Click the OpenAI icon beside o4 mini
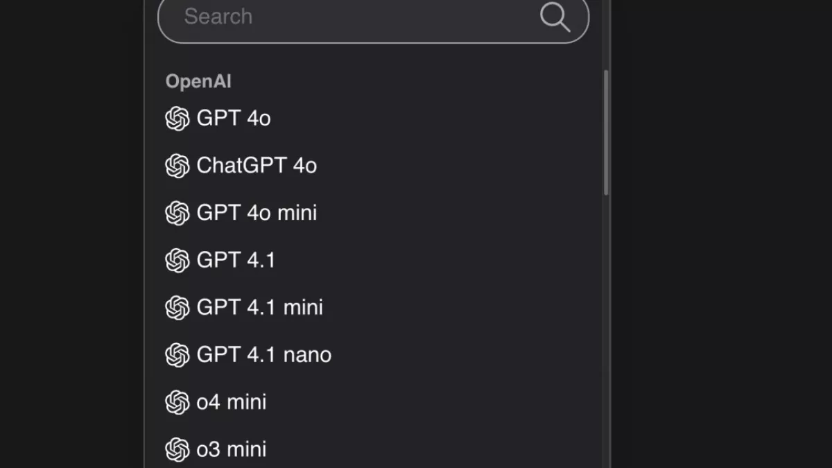 click(177, 402)
